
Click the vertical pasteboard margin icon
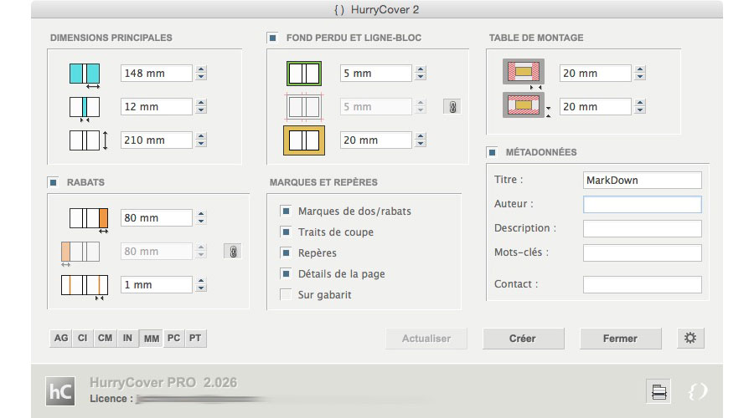tap(525, 105)
